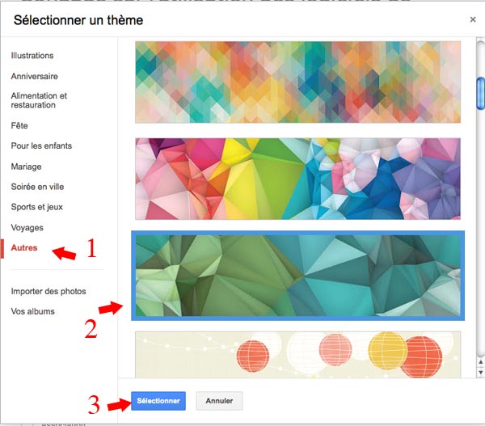Show Soirée en ville themes
Viewport: 485px width, 426px height.
click(x=37, y=187)
